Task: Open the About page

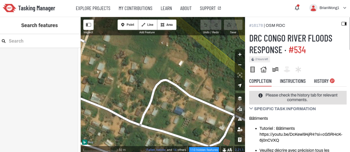Action: (x=186, y=8)
